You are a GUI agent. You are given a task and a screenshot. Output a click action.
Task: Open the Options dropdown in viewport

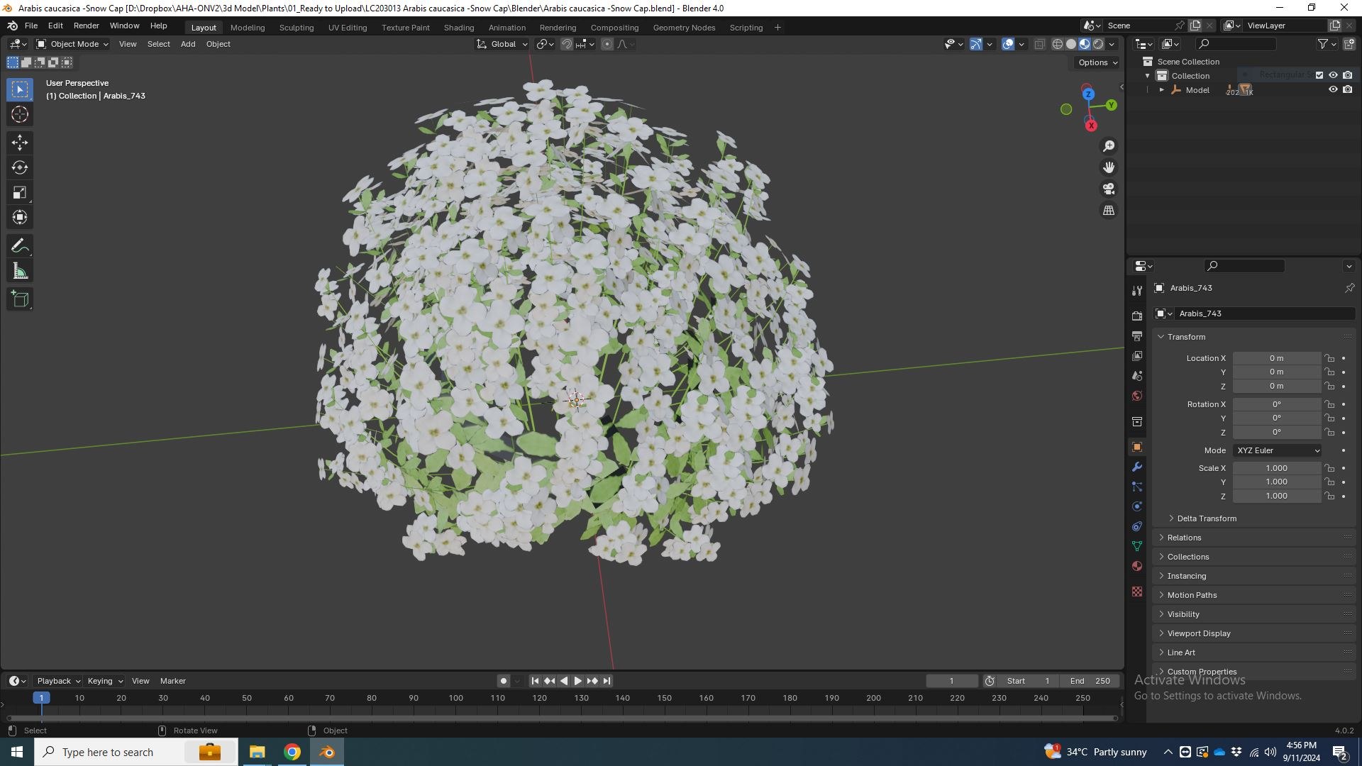1097,62
